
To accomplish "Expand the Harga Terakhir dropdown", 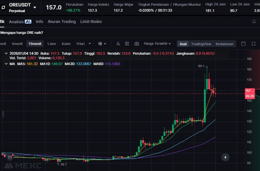I will coord(157,44).
